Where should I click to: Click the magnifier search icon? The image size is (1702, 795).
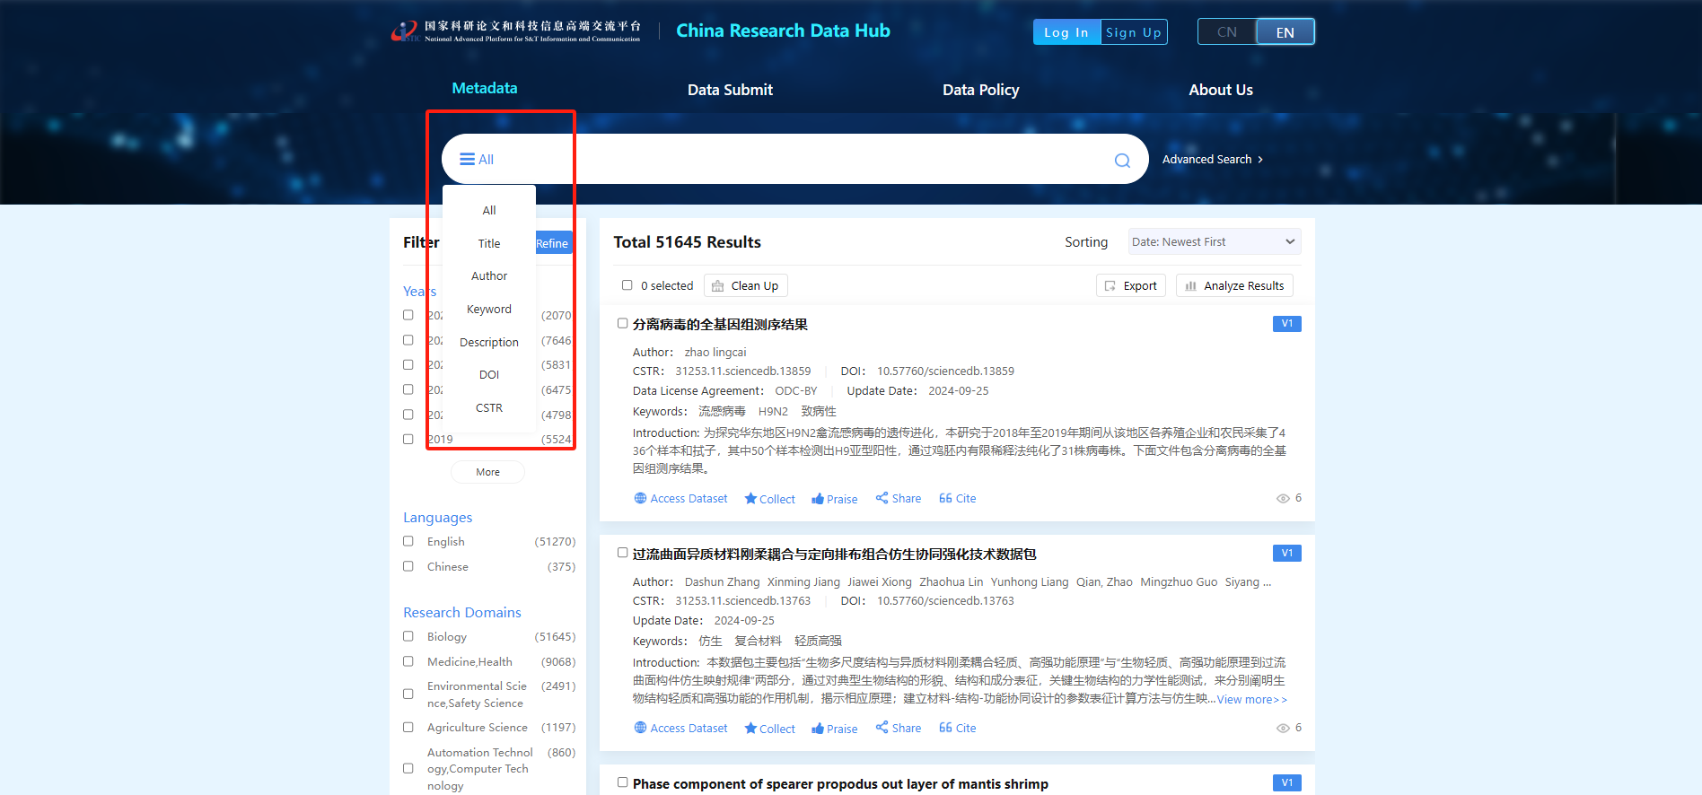(1122, 161)
